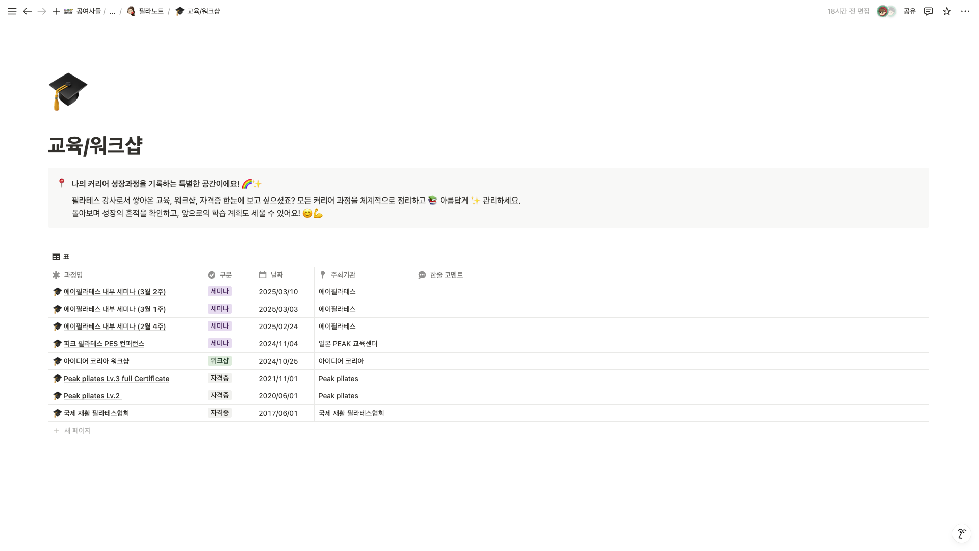Open the 주최기관 column header menu

tap(343, 275)
